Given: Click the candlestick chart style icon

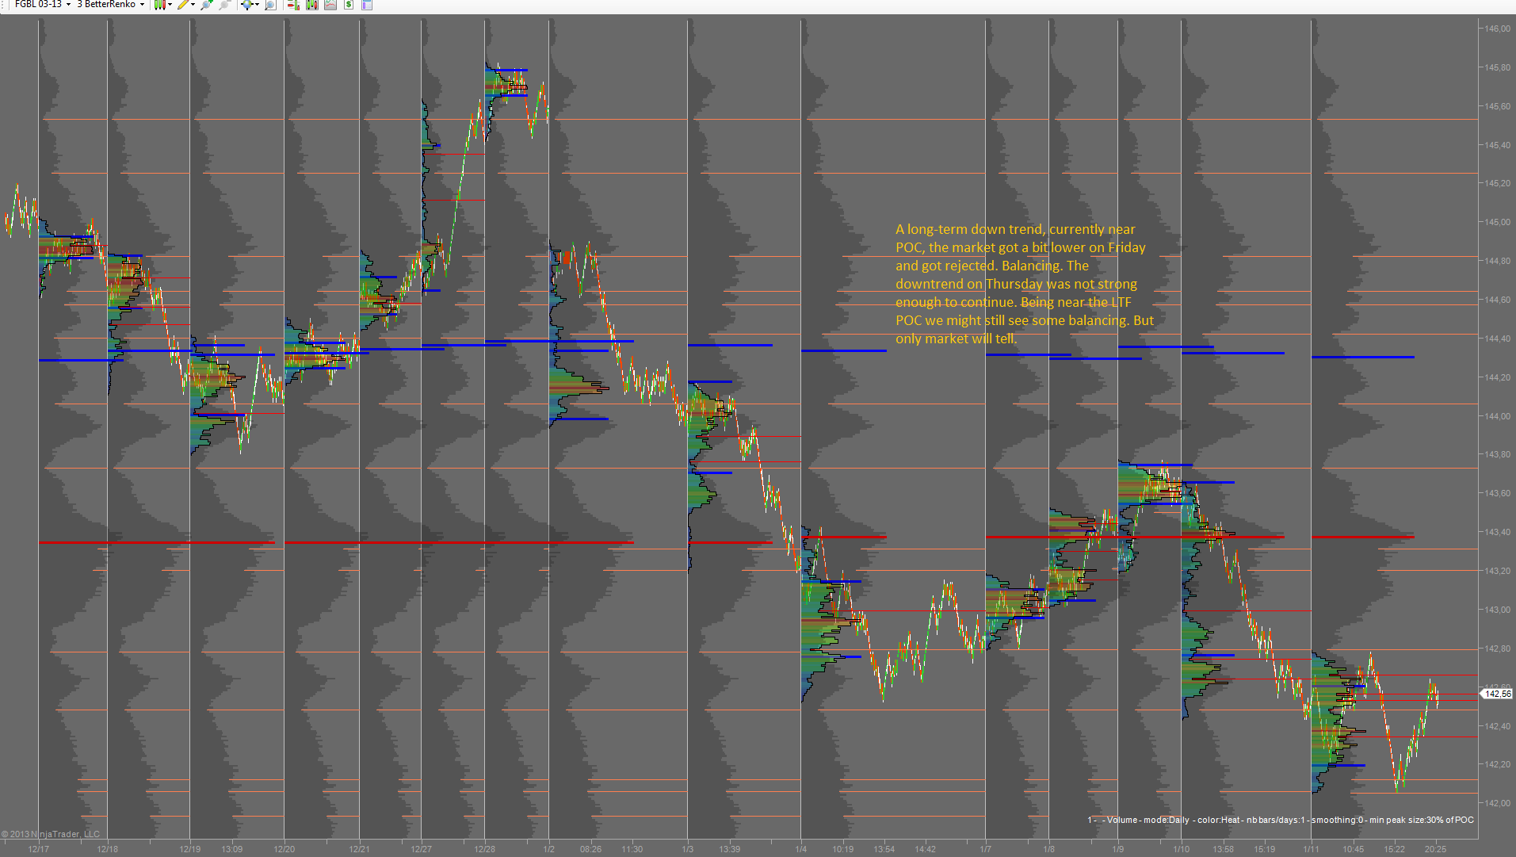Looking at the screenshot, I should click(160, 5).
